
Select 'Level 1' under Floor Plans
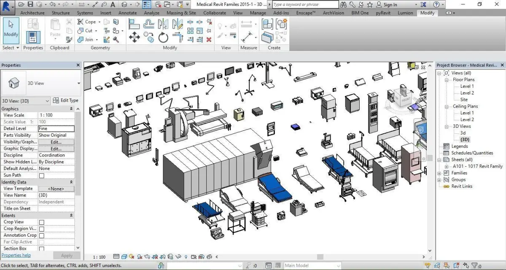point(467,86)
